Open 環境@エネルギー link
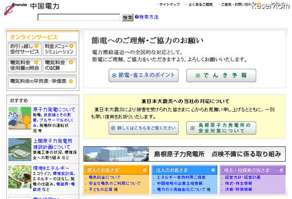This screenshot has width=292, height=199. (x=51, y=168)
